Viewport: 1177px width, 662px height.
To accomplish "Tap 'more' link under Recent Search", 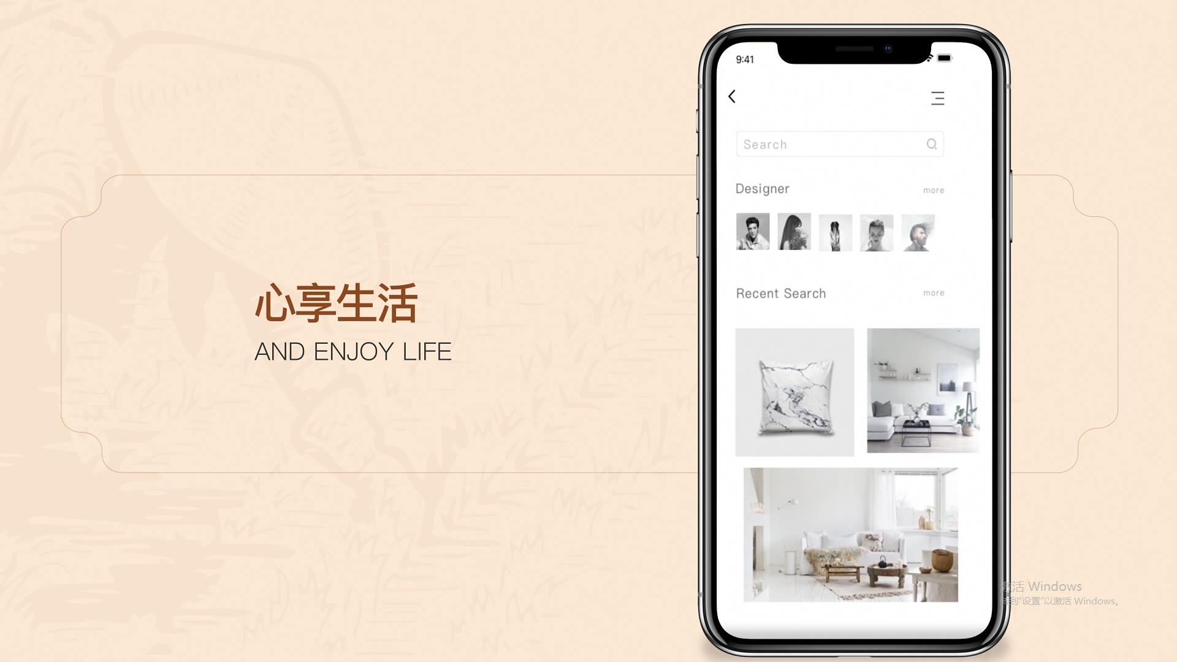I will (934, 292).
